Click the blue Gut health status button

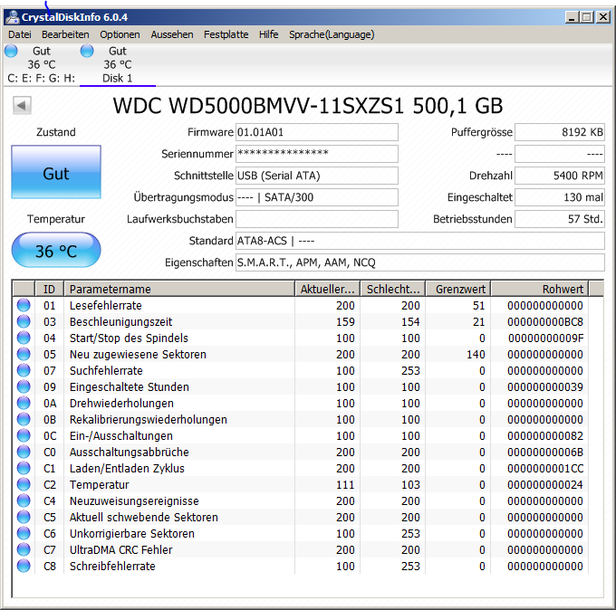(x=56, y=172)
